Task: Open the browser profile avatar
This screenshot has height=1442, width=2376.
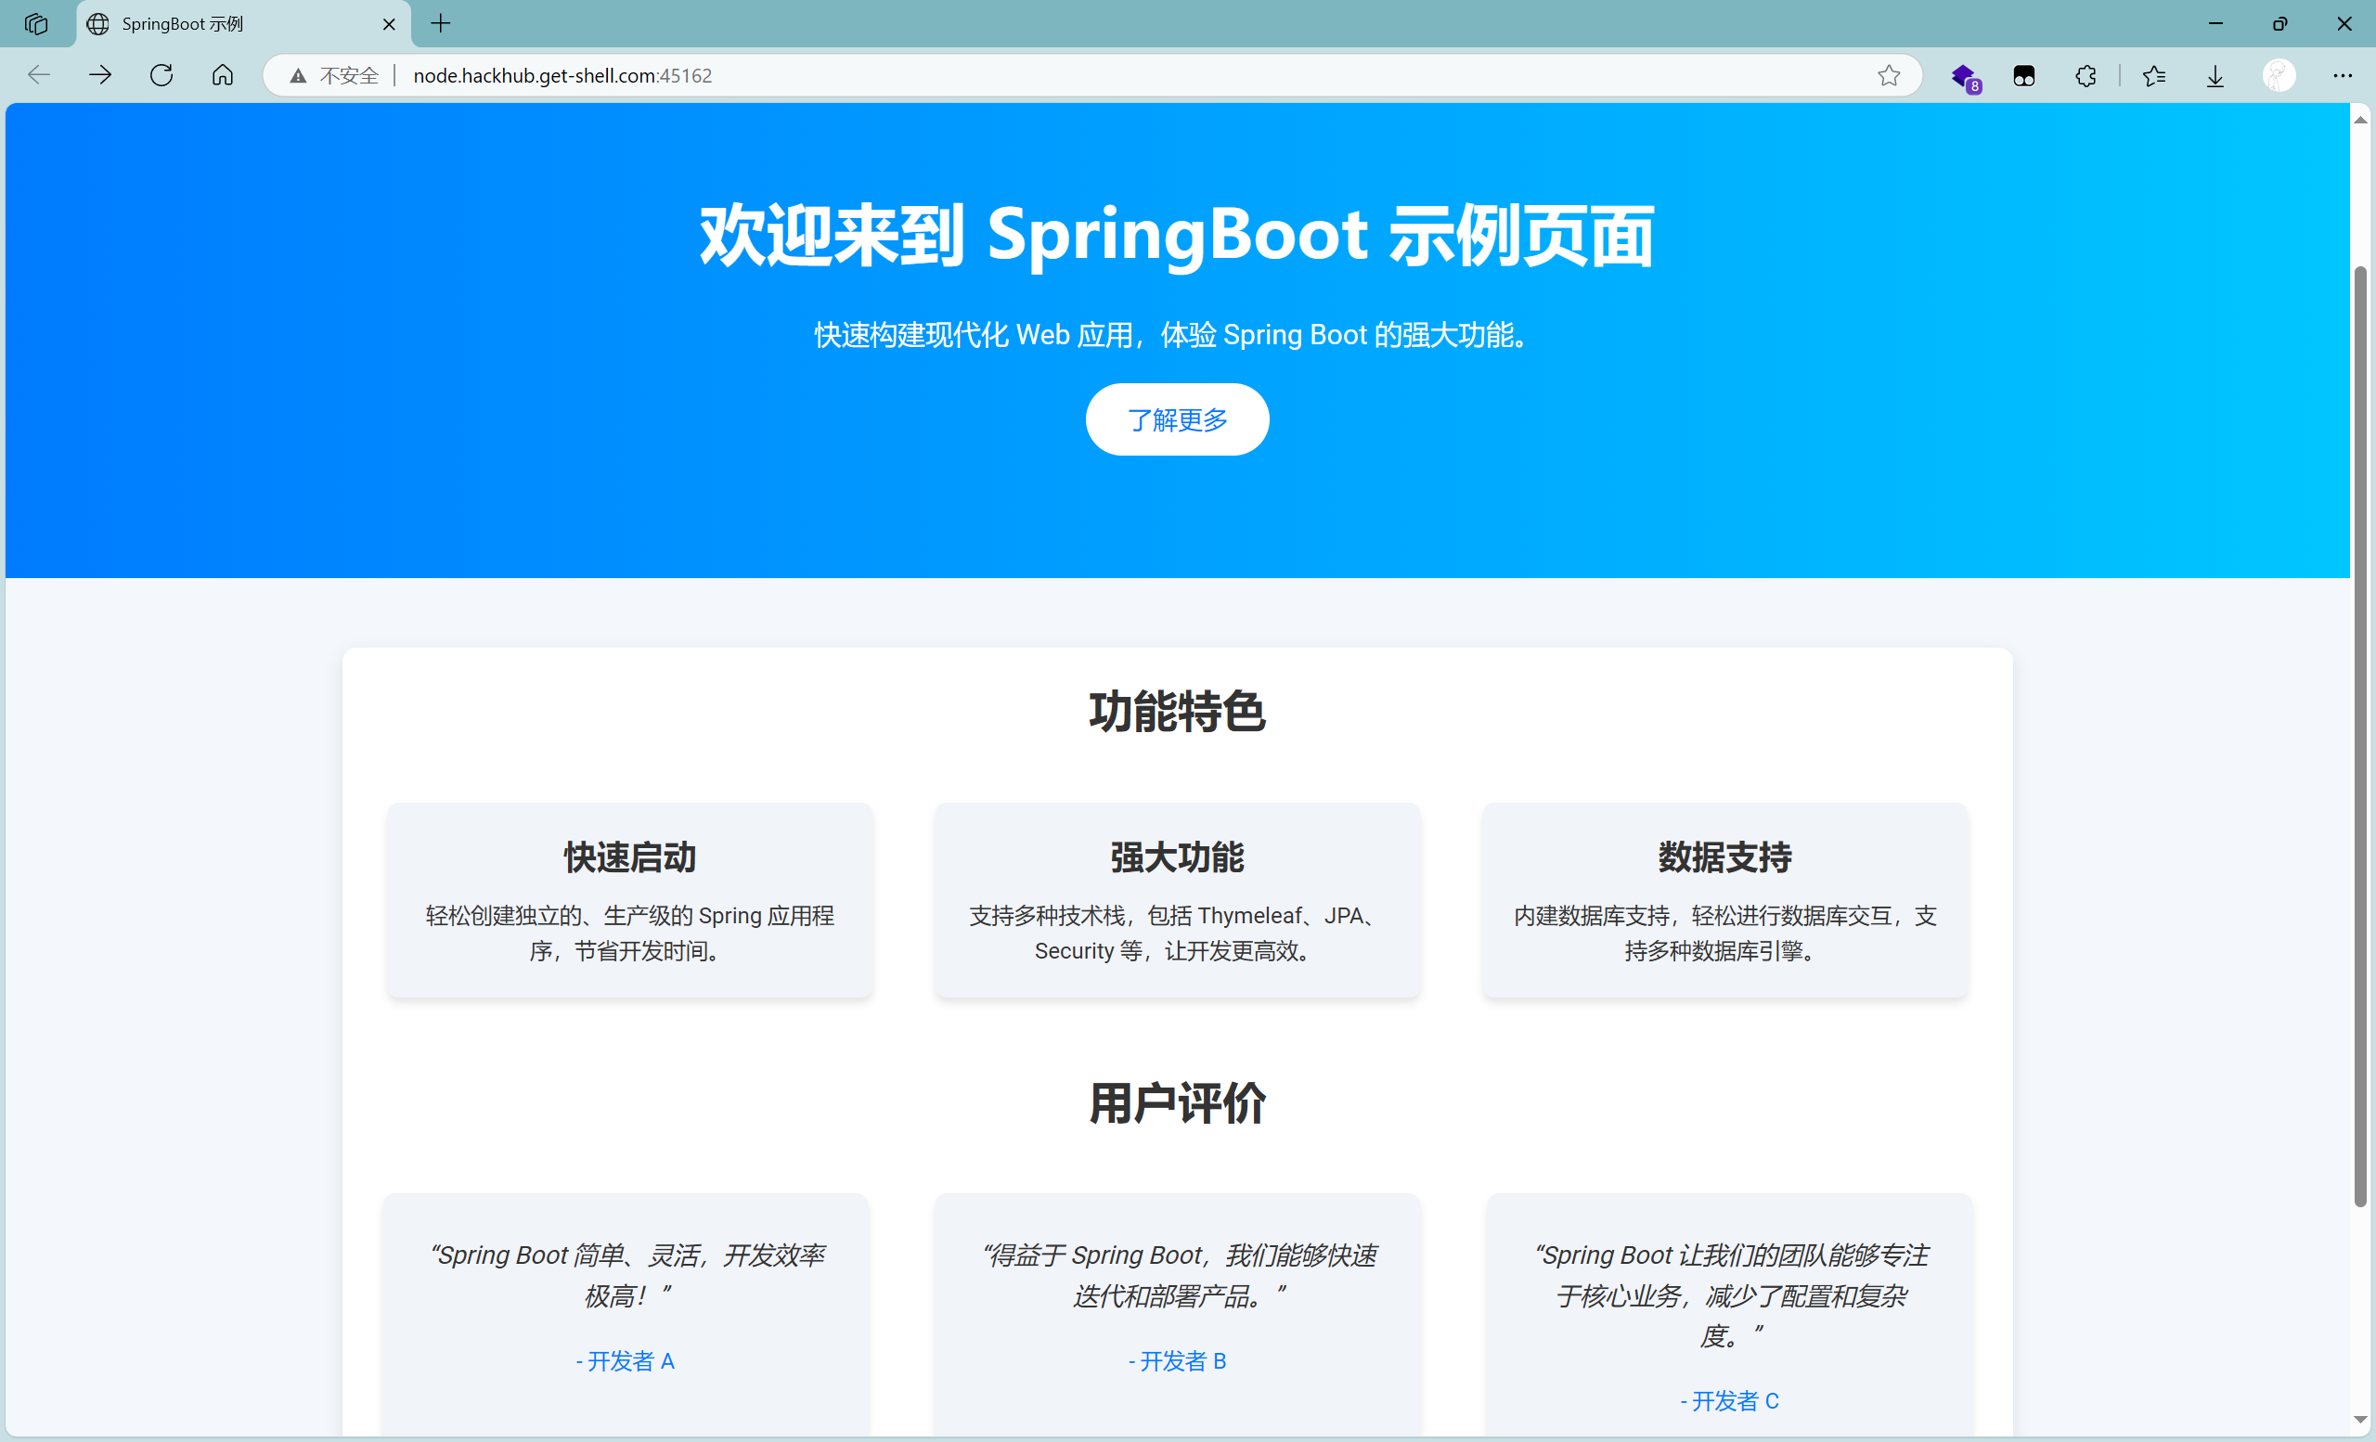Action: coord(2279,76)
